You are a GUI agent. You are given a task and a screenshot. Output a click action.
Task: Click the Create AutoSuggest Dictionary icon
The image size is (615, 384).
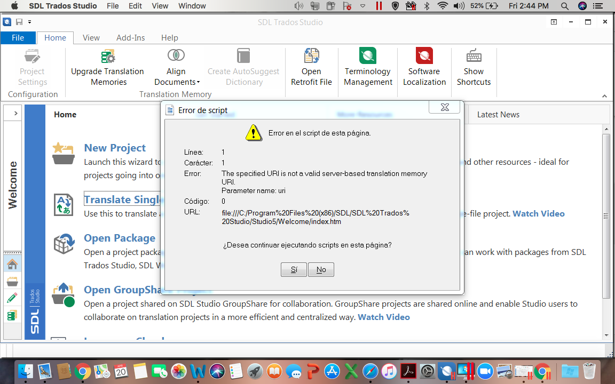(243, 56)
